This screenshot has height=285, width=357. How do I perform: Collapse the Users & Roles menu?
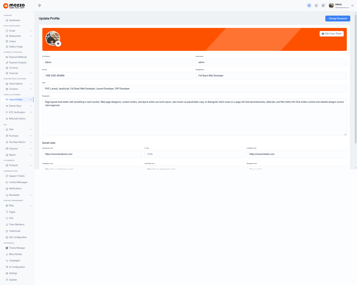(31, 100)
